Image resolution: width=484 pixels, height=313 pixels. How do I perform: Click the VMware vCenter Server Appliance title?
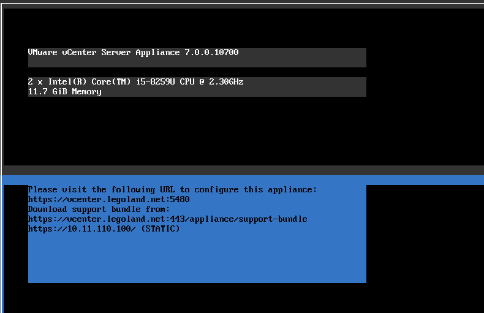coord(104,53)
